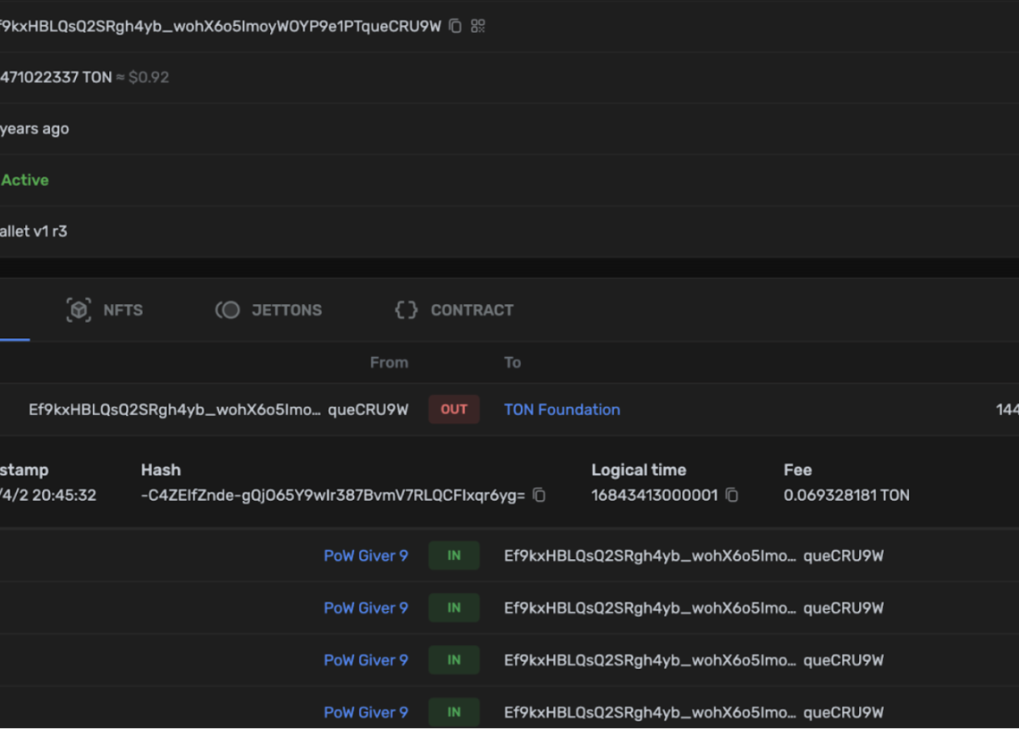Click the Jettons coin icon
The image size is (1019, 729).
pyautogui.click(x=227, y=310)
